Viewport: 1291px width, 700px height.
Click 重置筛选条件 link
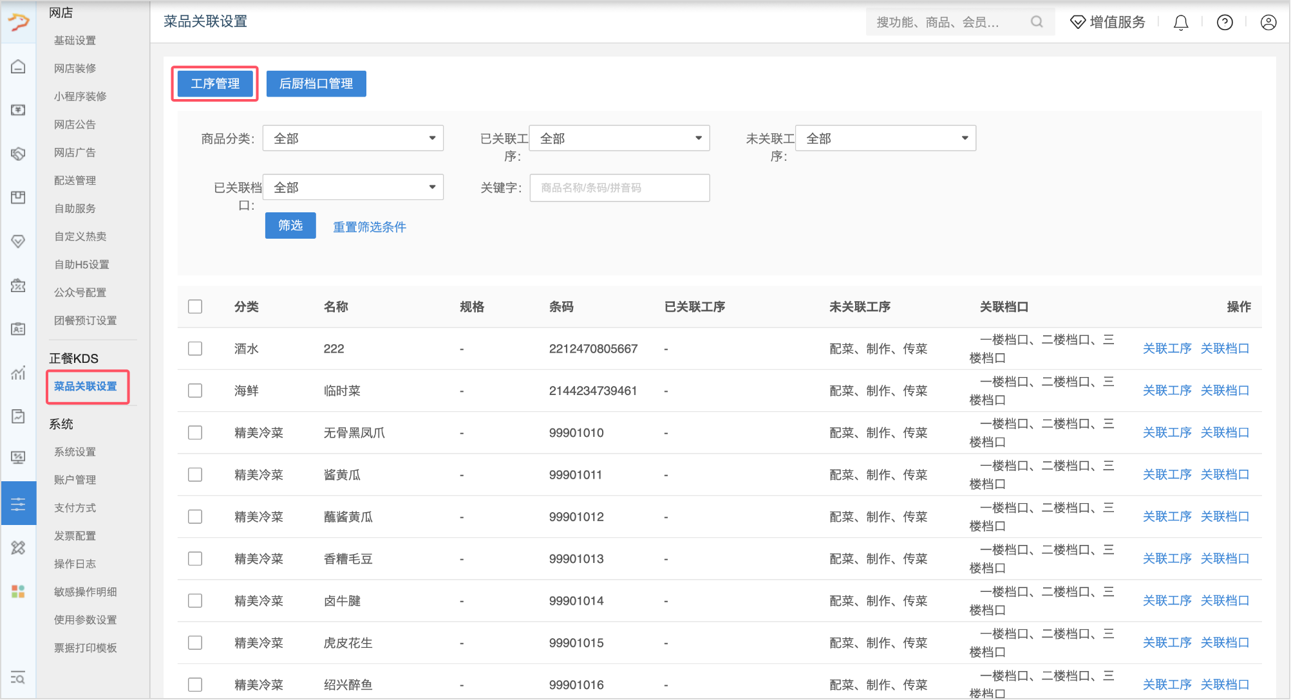pos(370,227)
